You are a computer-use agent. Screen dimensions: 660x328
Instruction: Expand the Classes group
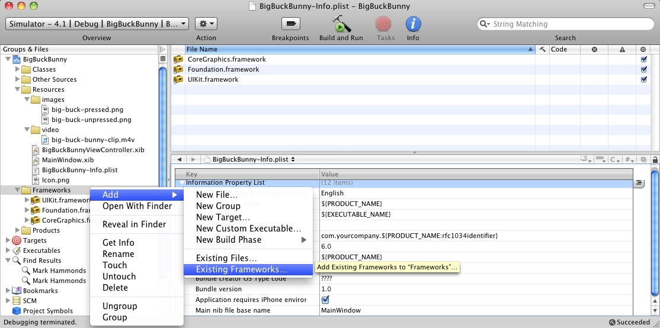(x=17, y=69)
